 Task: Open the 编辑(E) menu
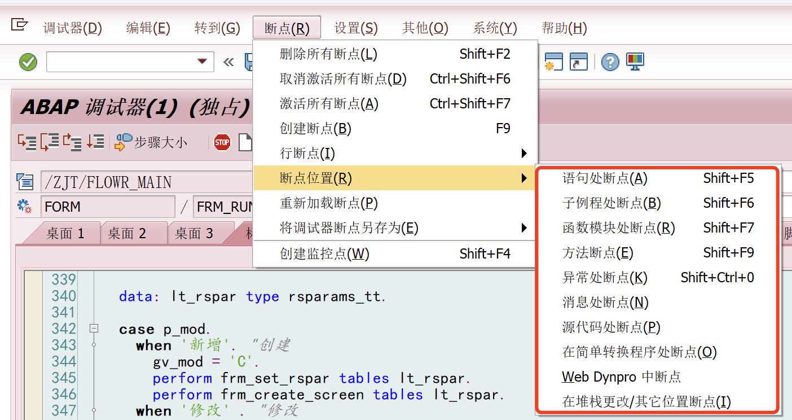coord(148,28)
